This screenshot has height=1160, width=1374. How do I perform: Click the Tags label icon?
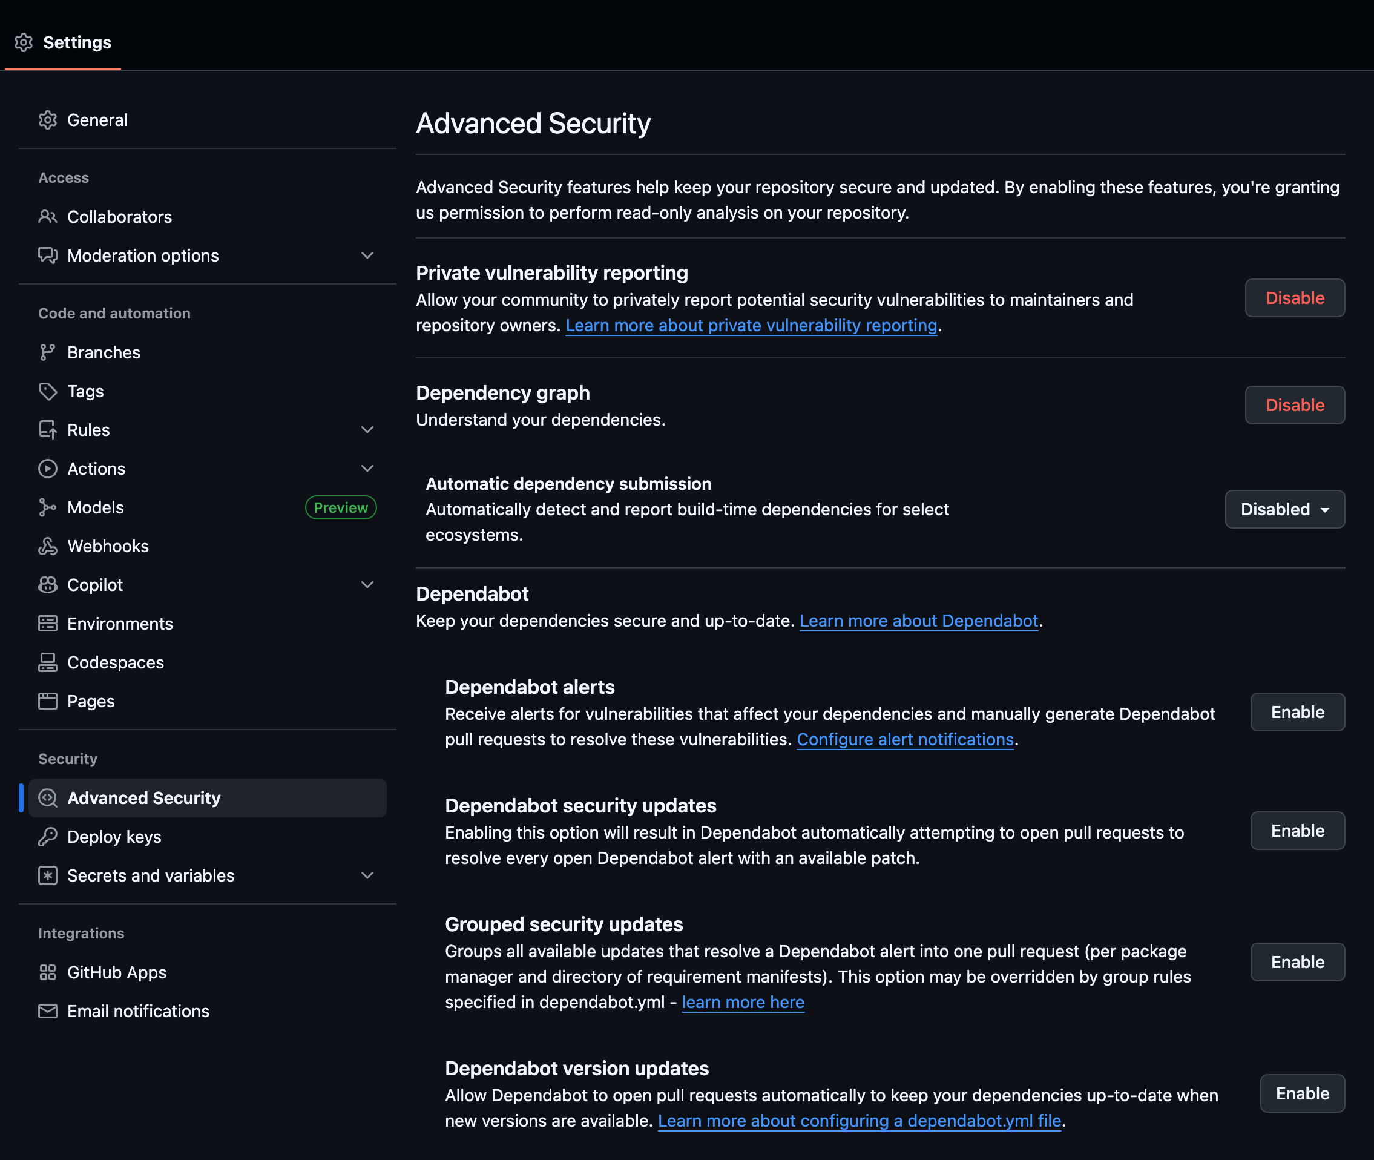[47, 391]
